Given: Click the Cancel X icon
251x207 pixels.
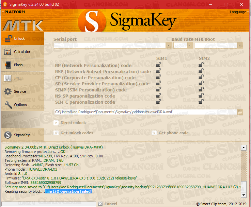Looking at the screenshot, I should 100,204.
